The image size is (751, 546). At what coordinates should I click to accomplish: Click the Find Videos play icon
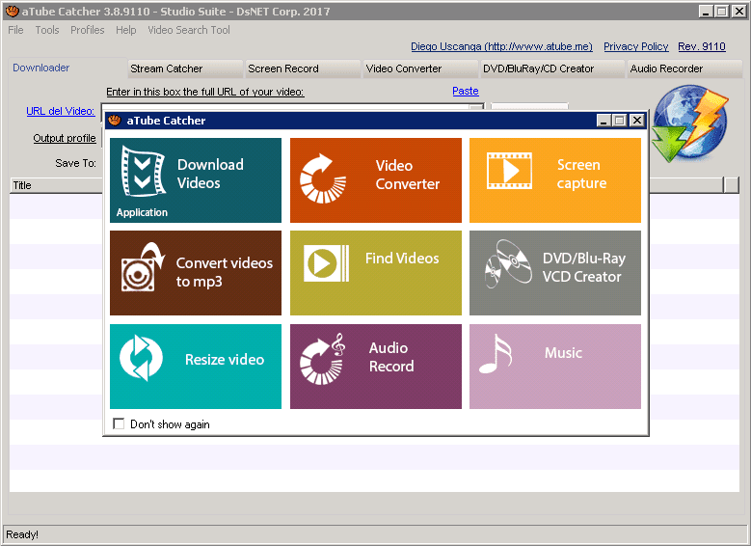pyautogui.click(x=326, y=263)
